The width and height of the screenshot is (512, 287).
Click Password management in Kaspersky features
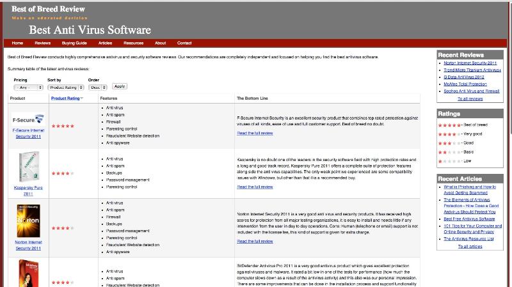tap(127, 180)
